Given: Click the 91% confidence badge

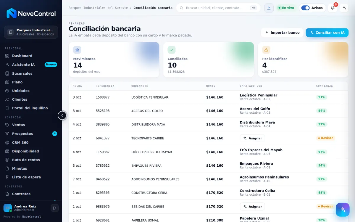Looking at the screenshot, I should pos(322,97).
